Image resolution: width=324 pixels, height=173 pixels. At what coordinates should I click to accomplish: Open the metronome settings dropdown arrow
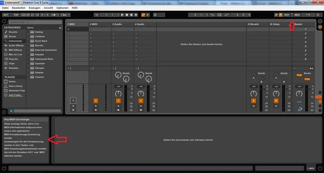58,15
